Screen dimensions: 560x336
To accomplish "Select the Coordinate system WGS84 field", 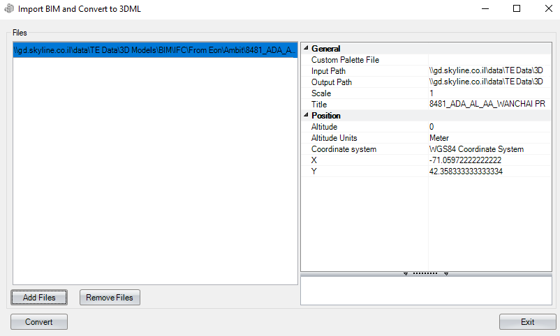I will point(487,149).
